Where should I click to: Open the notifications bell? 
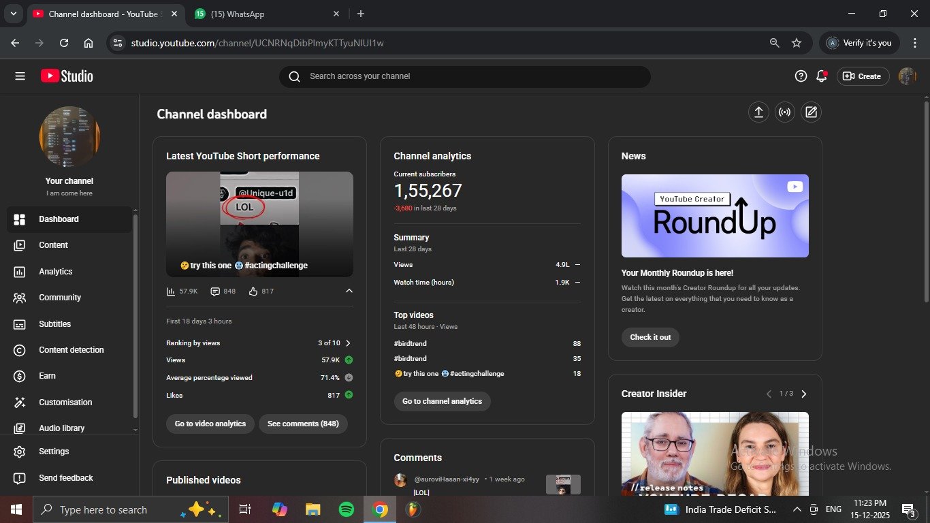point(821,76)
